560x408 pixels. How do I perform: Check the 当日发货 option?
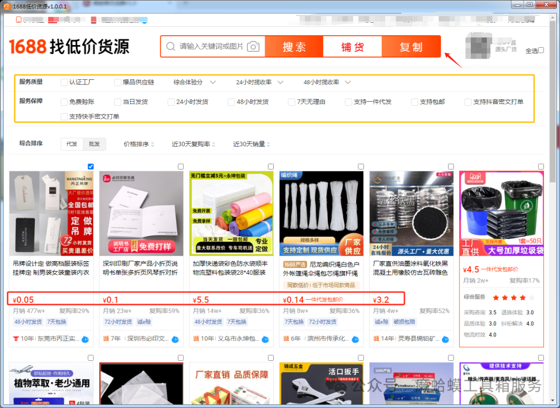pos(118,102)
